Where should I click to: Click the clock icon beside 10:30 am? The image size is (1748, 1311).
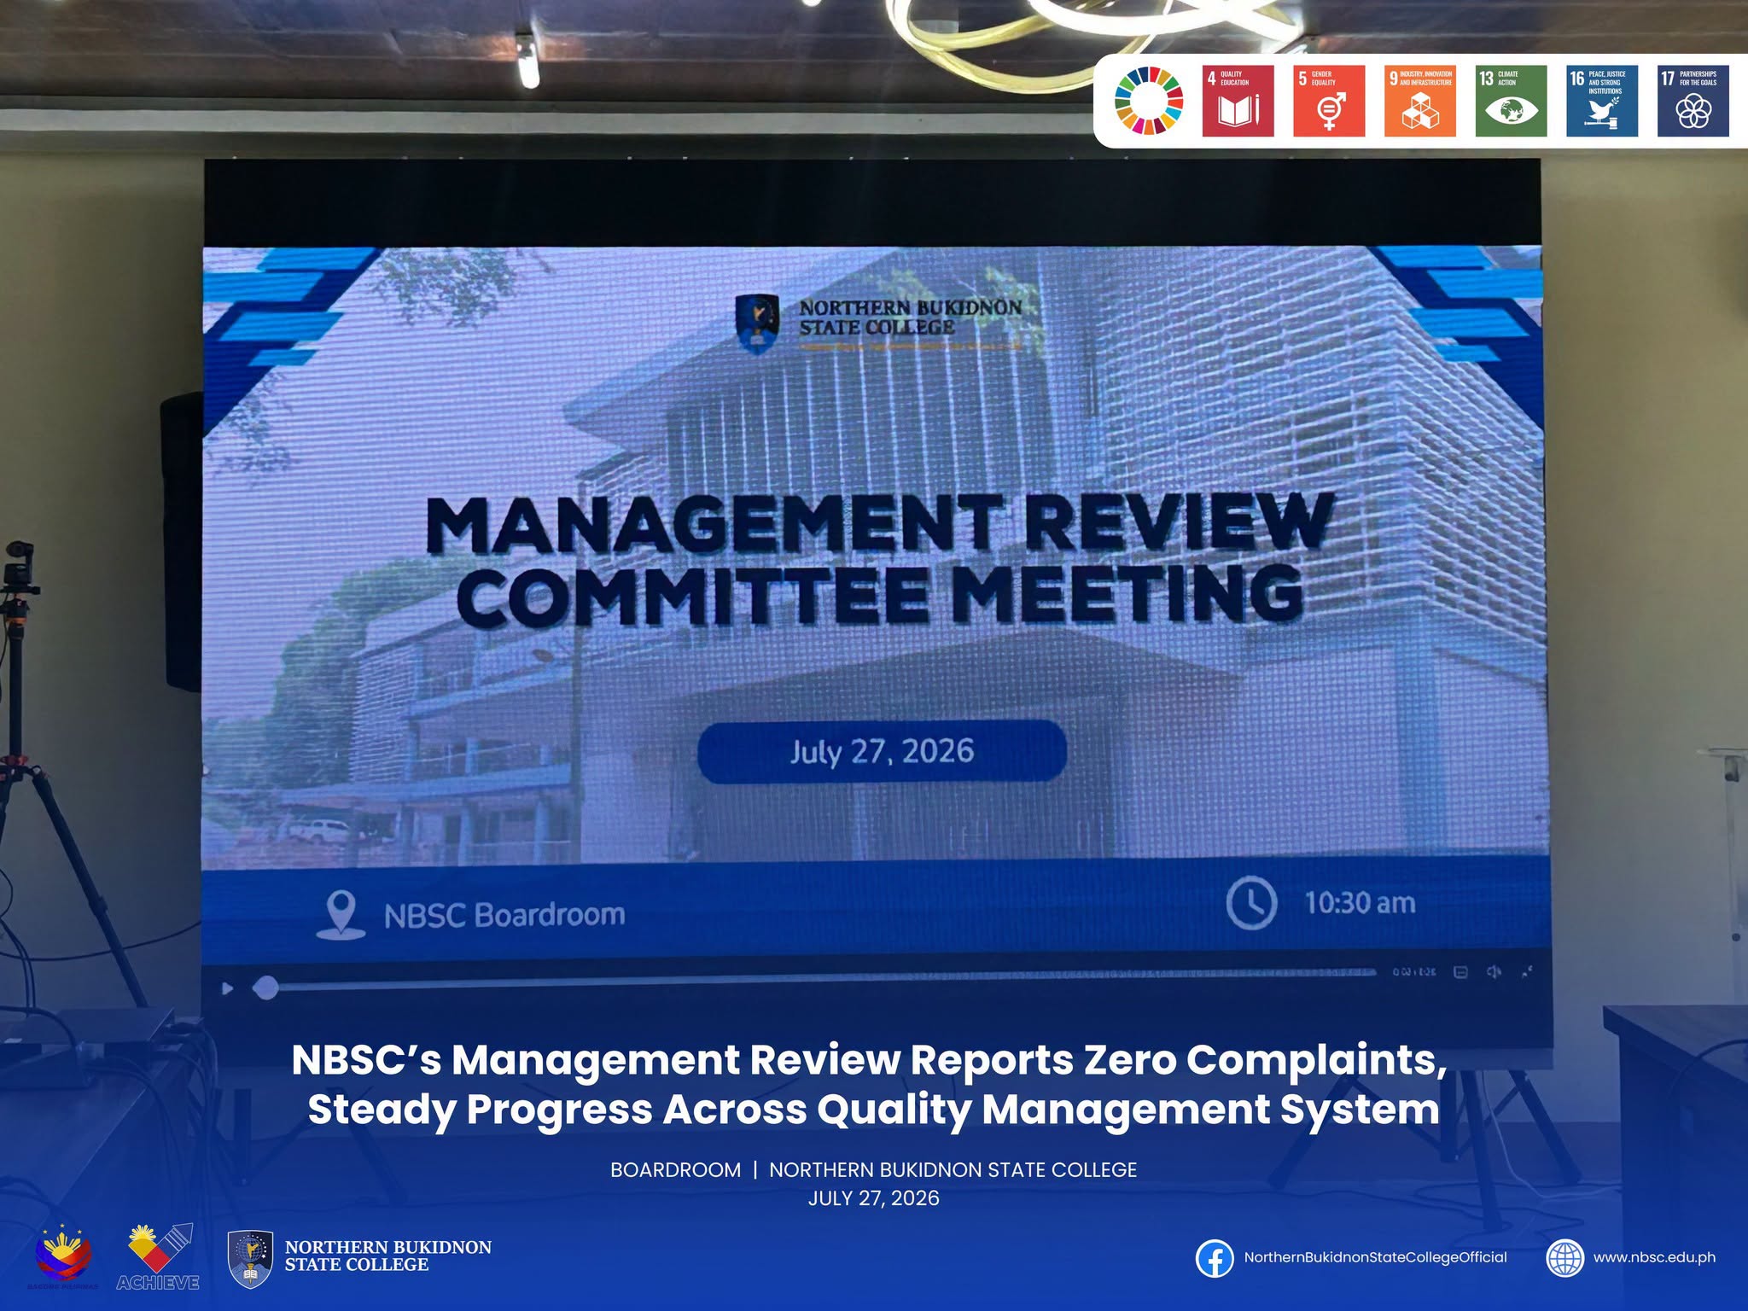pyautogui.click(x=1251, y=902)
